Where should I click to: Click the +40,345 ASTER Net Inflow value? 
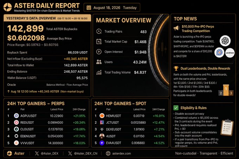tap(76, 59)
